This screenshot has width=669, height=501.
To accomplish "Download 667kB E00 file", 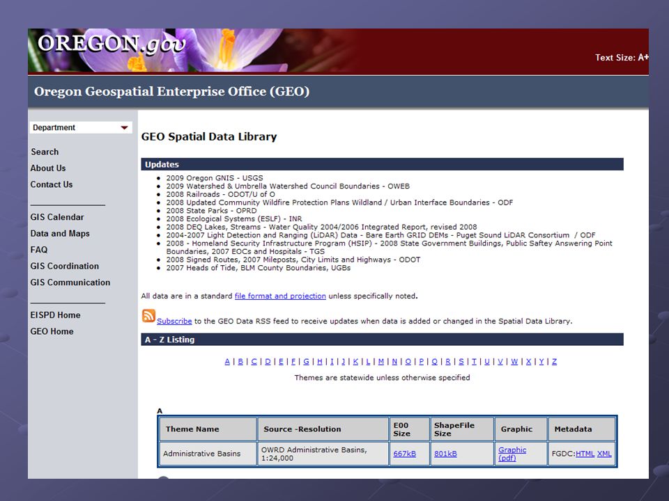I will (404, 454).
